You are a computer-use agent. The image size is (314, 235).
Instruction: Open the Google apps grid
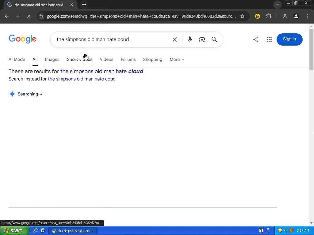pos(269,39)
